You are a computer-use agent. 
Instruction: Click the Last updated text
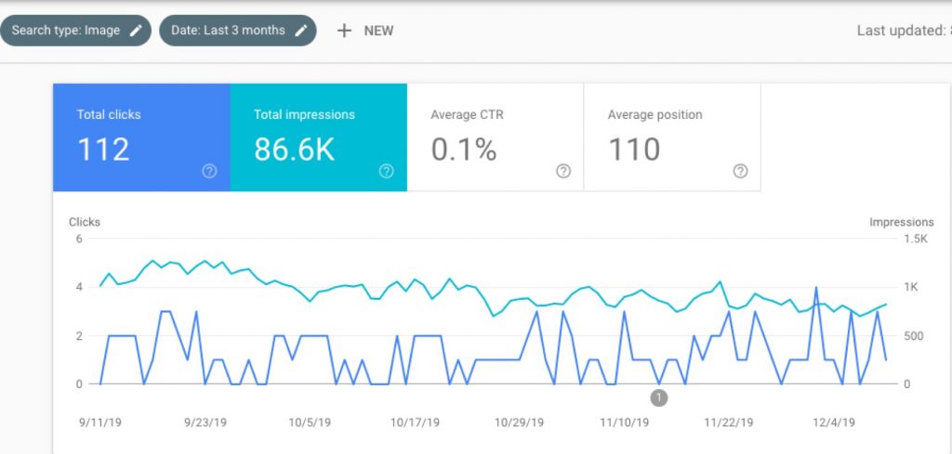pos(904,31)
